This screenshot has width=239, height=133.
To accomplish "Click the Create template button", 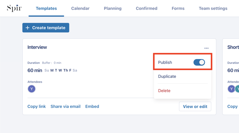I will point(46,28).
